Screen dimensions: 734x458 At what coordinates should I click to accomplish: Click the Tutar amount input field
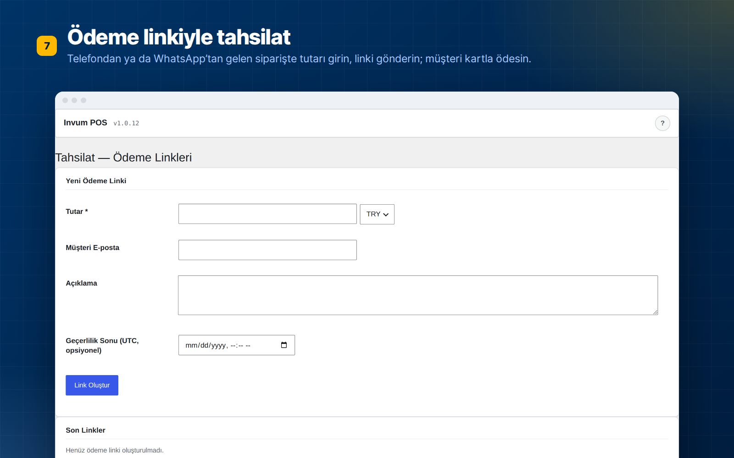tap(267, 214)
